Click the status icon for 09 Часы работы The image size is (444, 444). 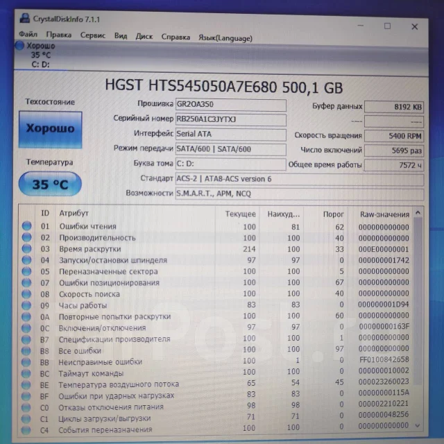point(26,305)
